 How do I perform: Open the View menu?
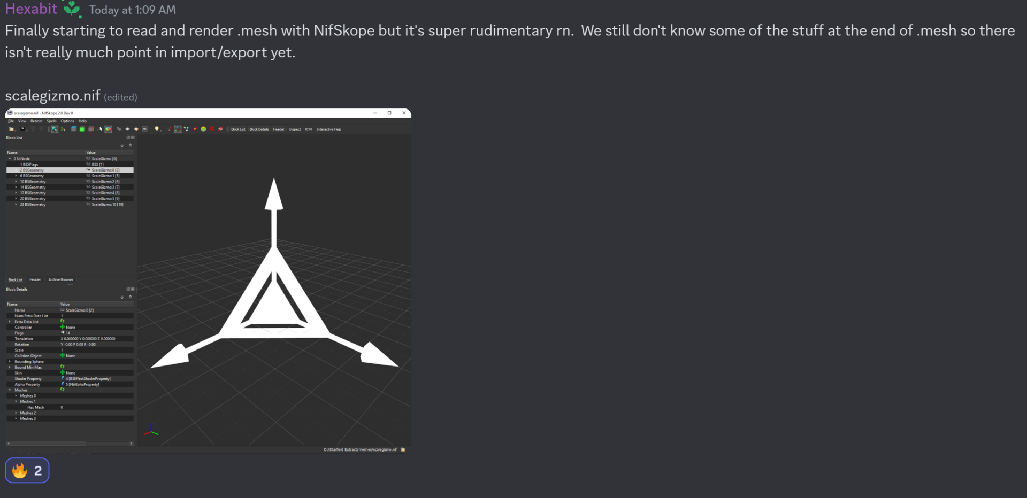click(x=22, y=121)
